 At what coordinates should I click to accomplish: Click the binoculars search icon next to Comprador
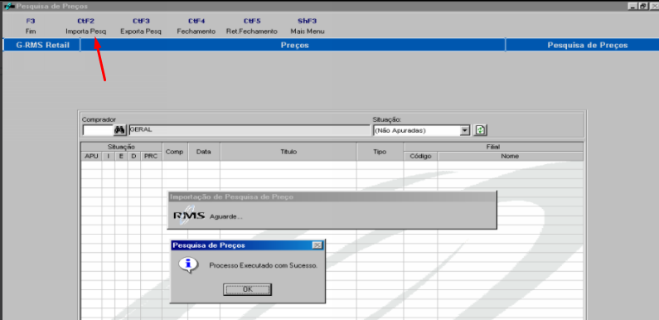coord(120,130)
